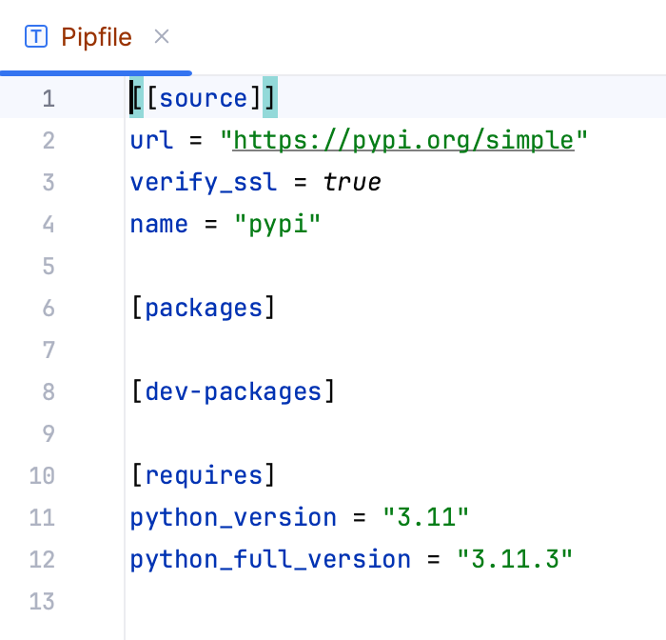Click the "3.11.3" full version string
The image size is (666, 640).
click(x=515, y=559)
